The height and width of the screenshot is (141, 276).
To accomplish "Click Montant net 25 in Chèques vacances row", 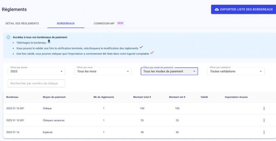I will [x=177, y=120].
